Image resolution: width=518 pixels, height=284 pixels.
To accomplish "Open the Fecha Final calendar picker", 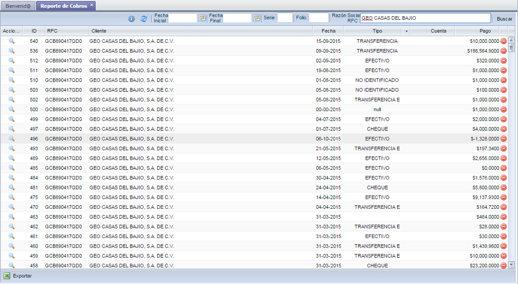I will [256, 18].
